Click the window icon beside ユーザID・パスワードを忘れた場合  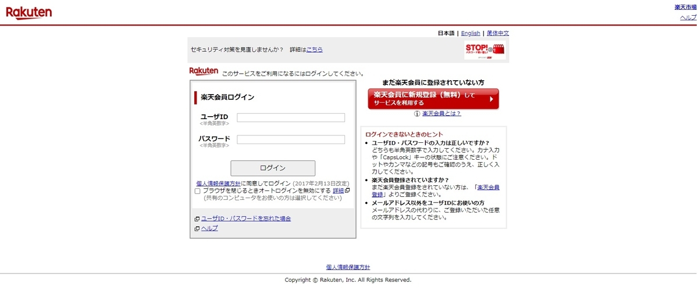pyautogui.click(x=197, y=219)
